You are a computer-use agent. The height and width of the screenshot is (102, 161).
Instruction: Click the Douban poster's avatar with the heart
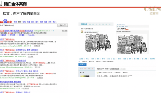82,31
